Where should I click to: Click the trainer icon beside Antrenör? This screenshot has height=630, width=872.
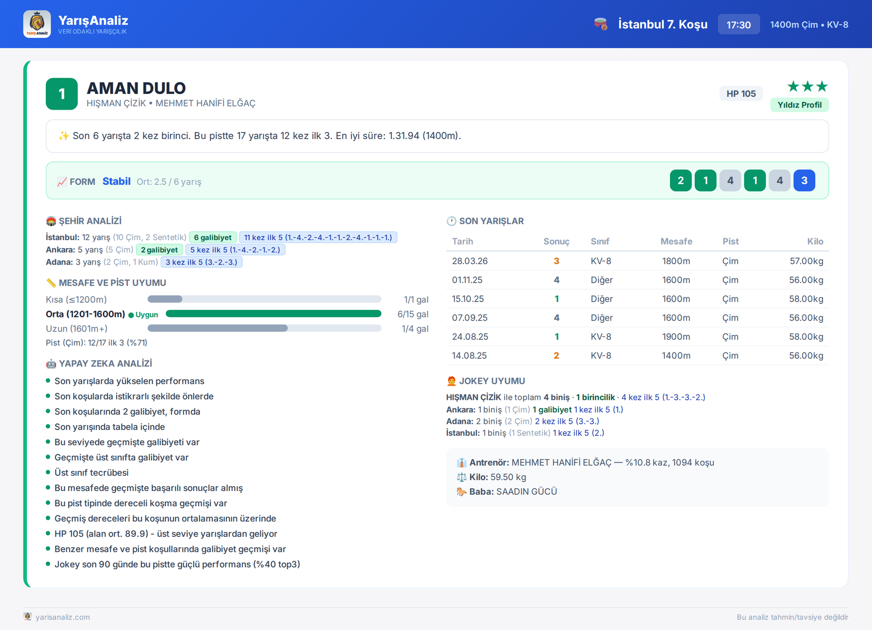[x=462, y=463]
